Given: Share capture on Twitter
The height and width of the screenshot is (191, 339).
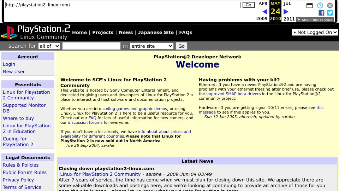Looking at the screenshot, I should pos(330,13).
